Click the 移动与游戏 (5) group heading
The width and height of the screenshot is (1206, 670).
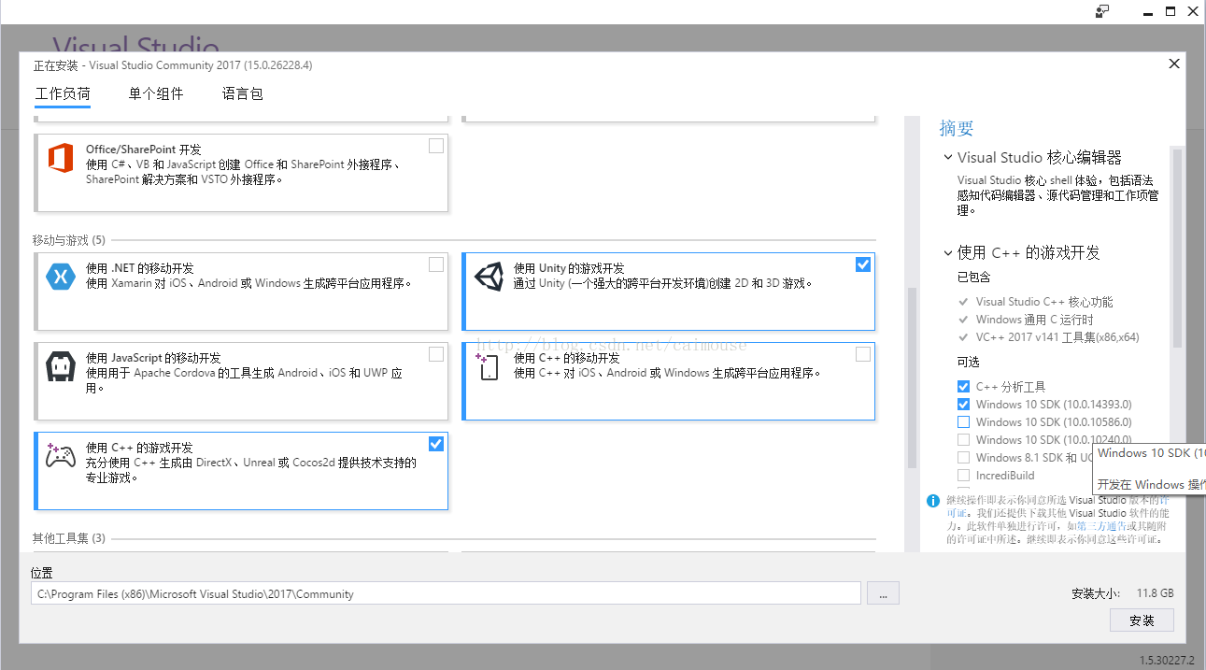(69, 240)
